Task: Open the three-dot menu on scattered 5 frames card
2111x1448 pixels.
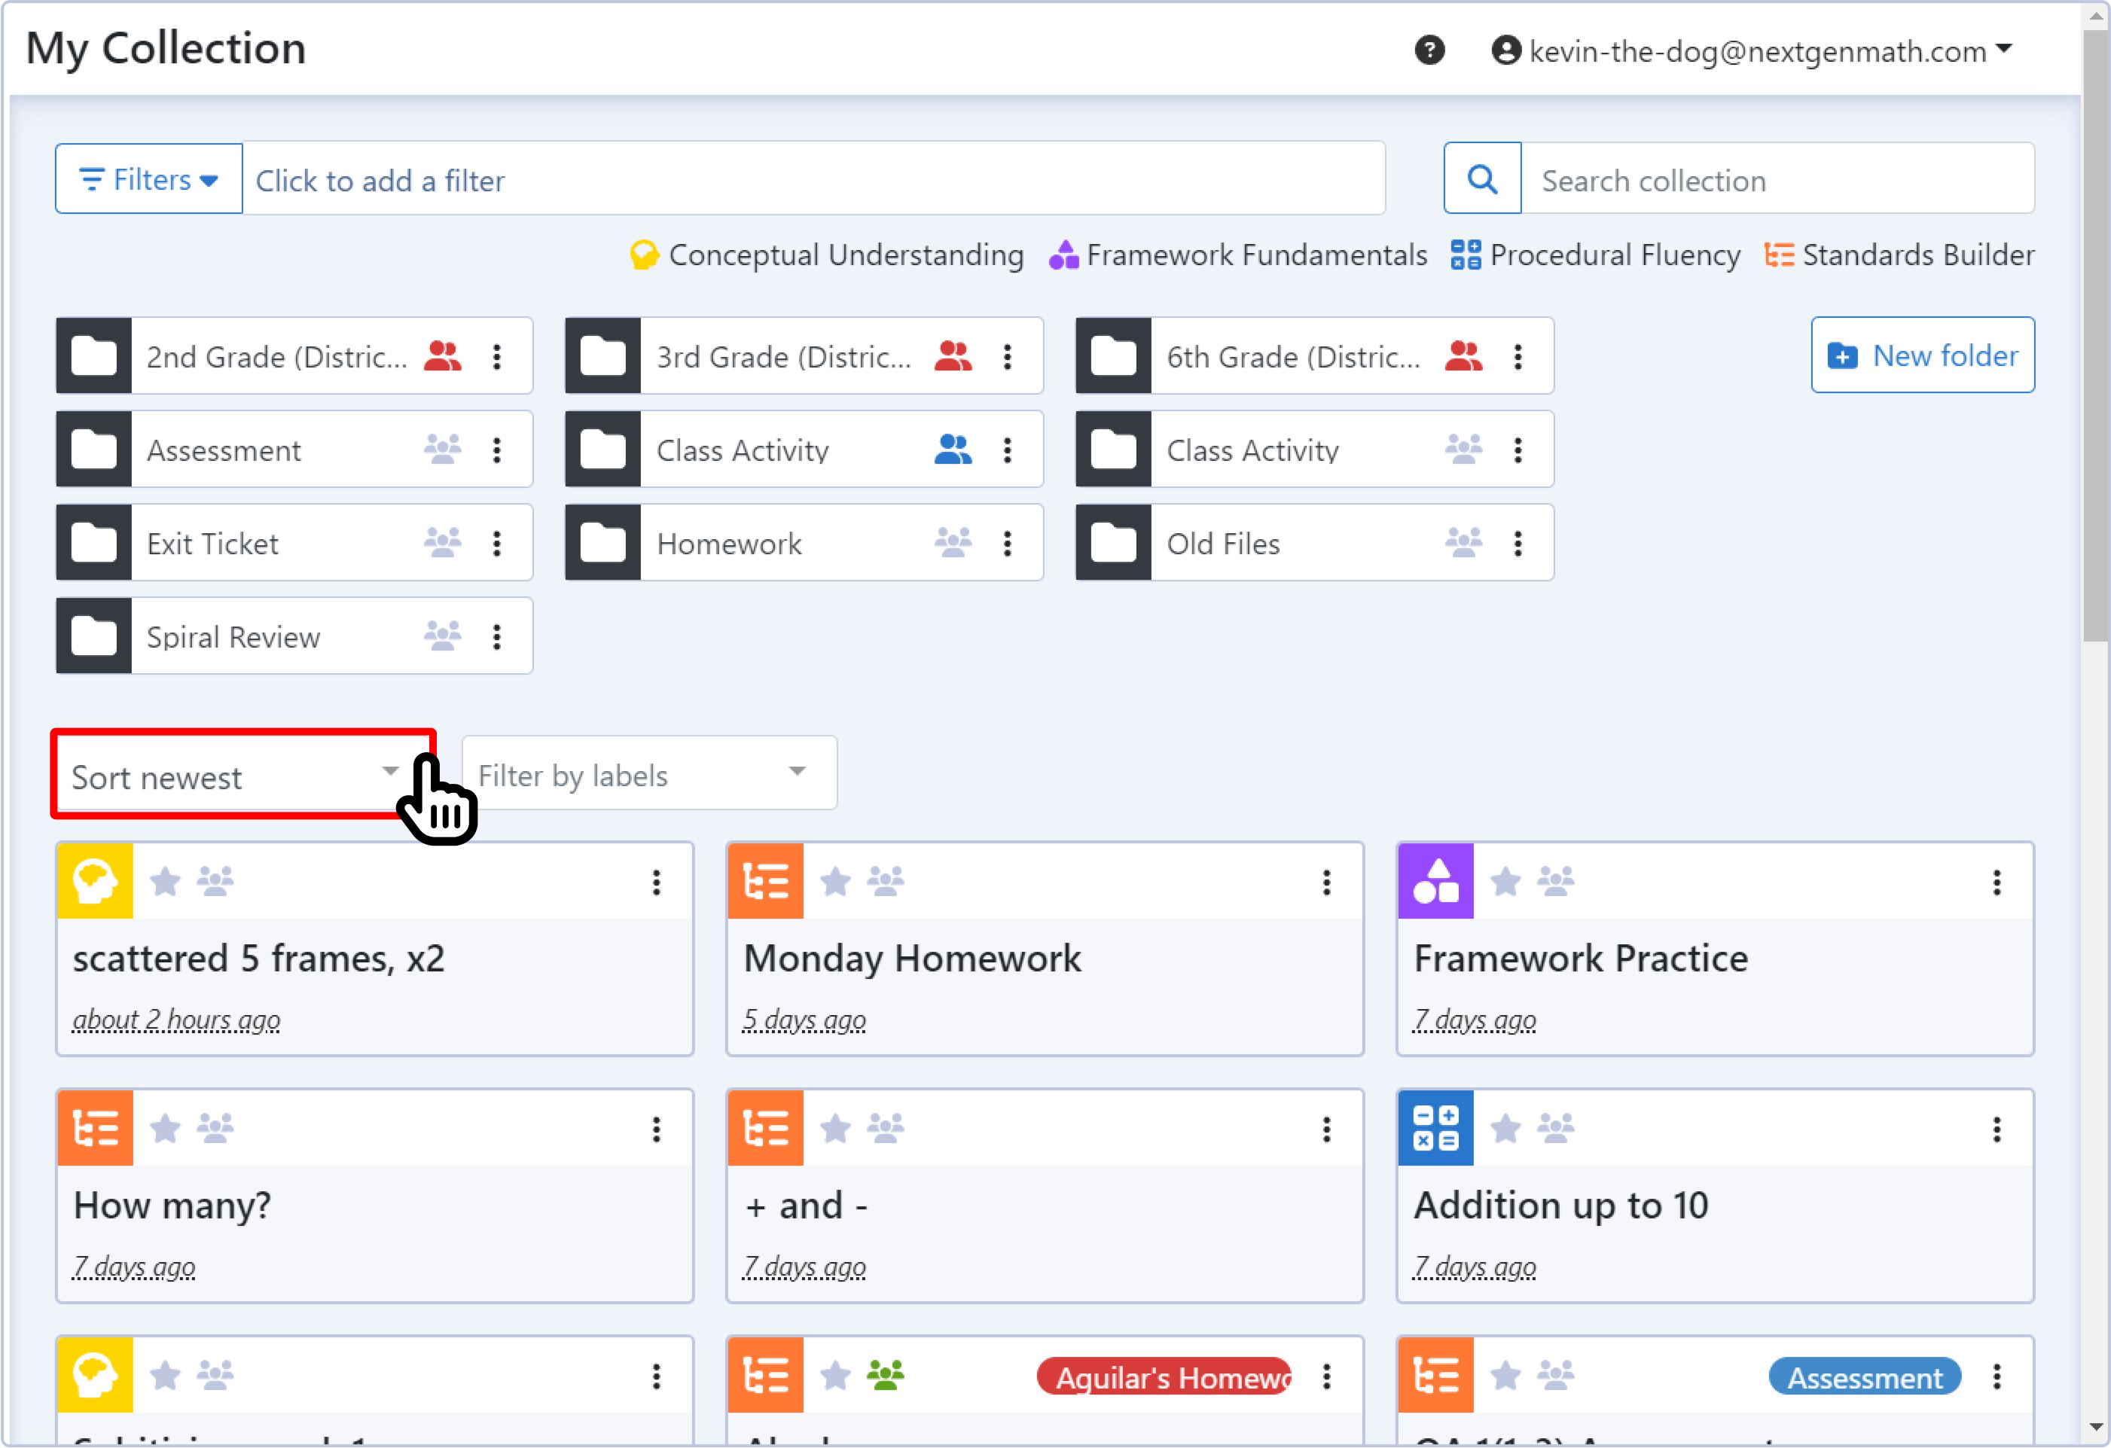Action: [x=657, y=883]
